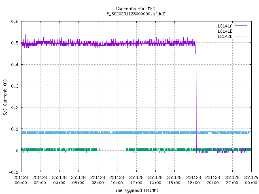Screen dimensions: 259x194
Task: Click the LCL41A legend label
Action: [x=225, y=25]
